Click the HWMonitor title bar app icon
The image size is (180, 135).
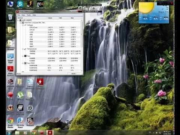coord(18,12)
